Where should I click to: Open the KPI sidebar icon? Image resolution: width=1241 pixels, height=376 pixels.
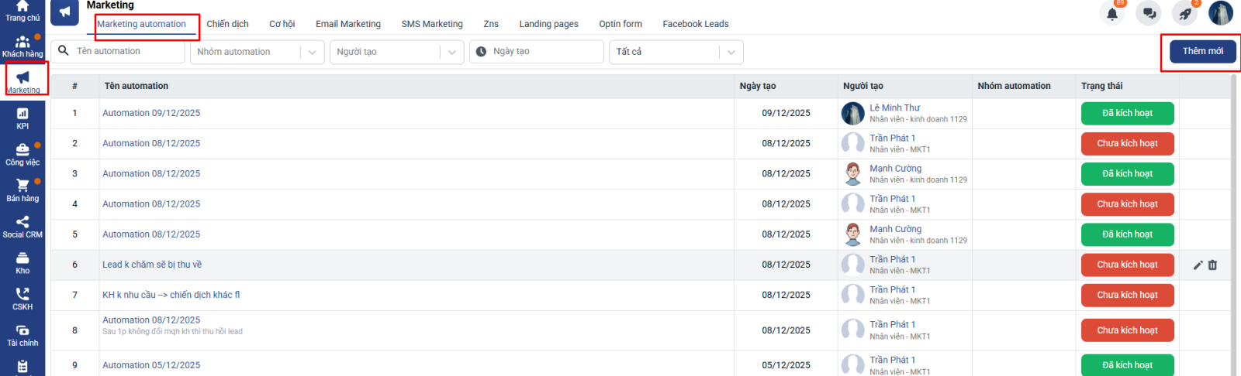pyautogui.click(x=22, y=118)
